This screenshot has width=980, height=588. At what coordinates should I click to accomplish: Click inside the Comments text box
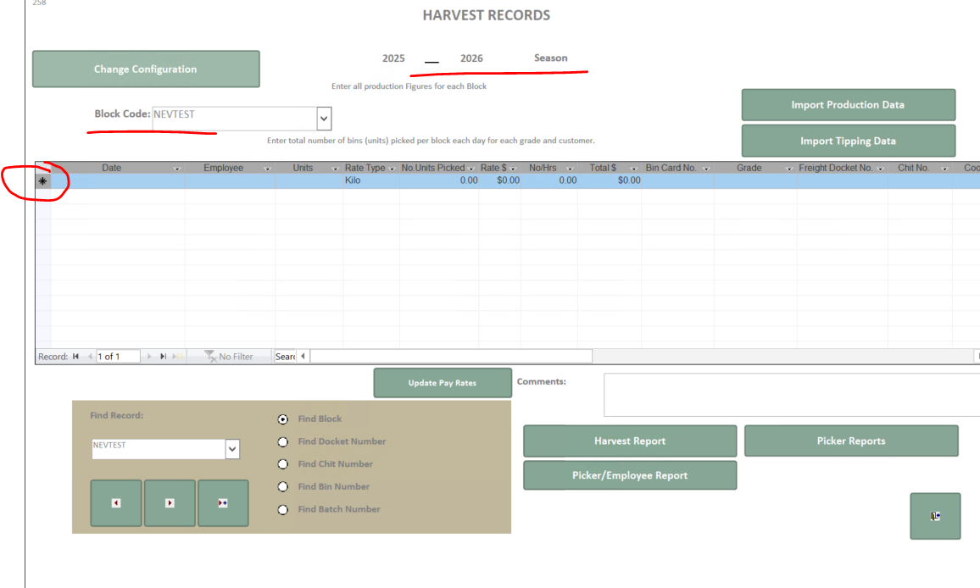[x=788, y=395]
